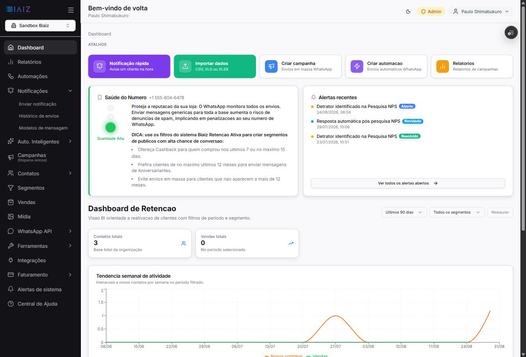526x357 pixels.
Task: Toggle the hamburger sidebar menu icon
Action: (71, 10)
